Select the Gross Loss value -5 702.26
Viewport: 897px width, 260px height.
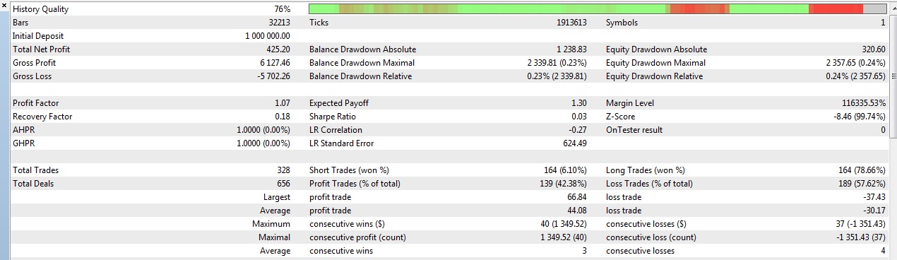pos(273,76)
